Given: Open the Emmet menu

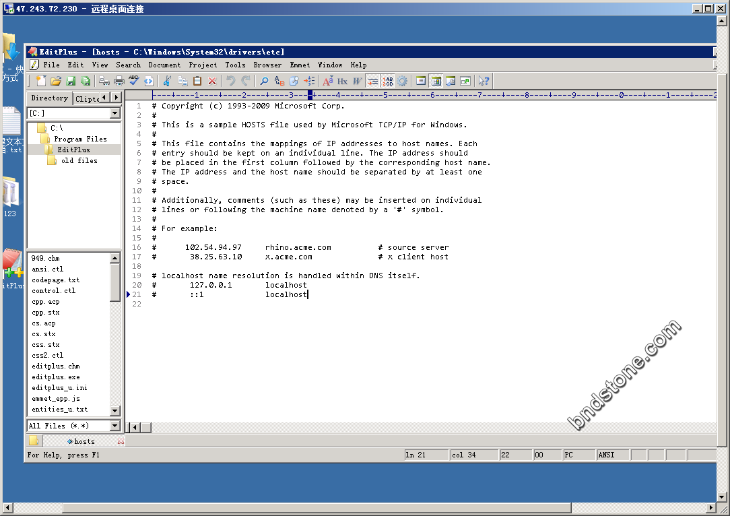Looking at the screenshot, I should coord(300,65).
